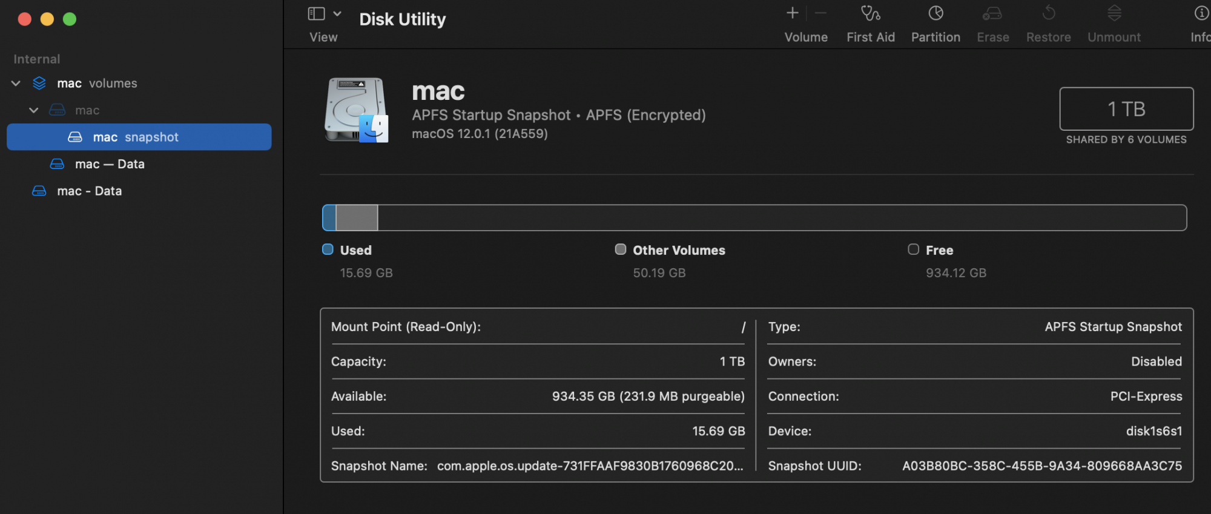Show Info with the info icon
The width and height of the screenshot is (1211, 514).
click(x=1201, y=13)
